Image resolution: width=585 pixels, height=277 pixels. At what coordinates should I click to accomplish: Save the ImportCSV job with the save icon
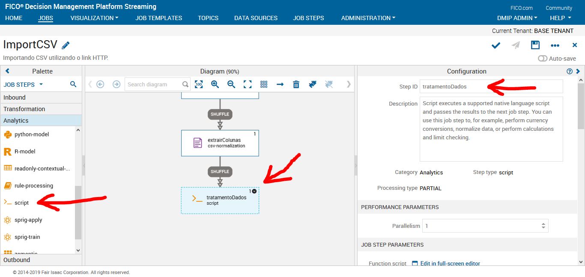[x=535, y=45]
